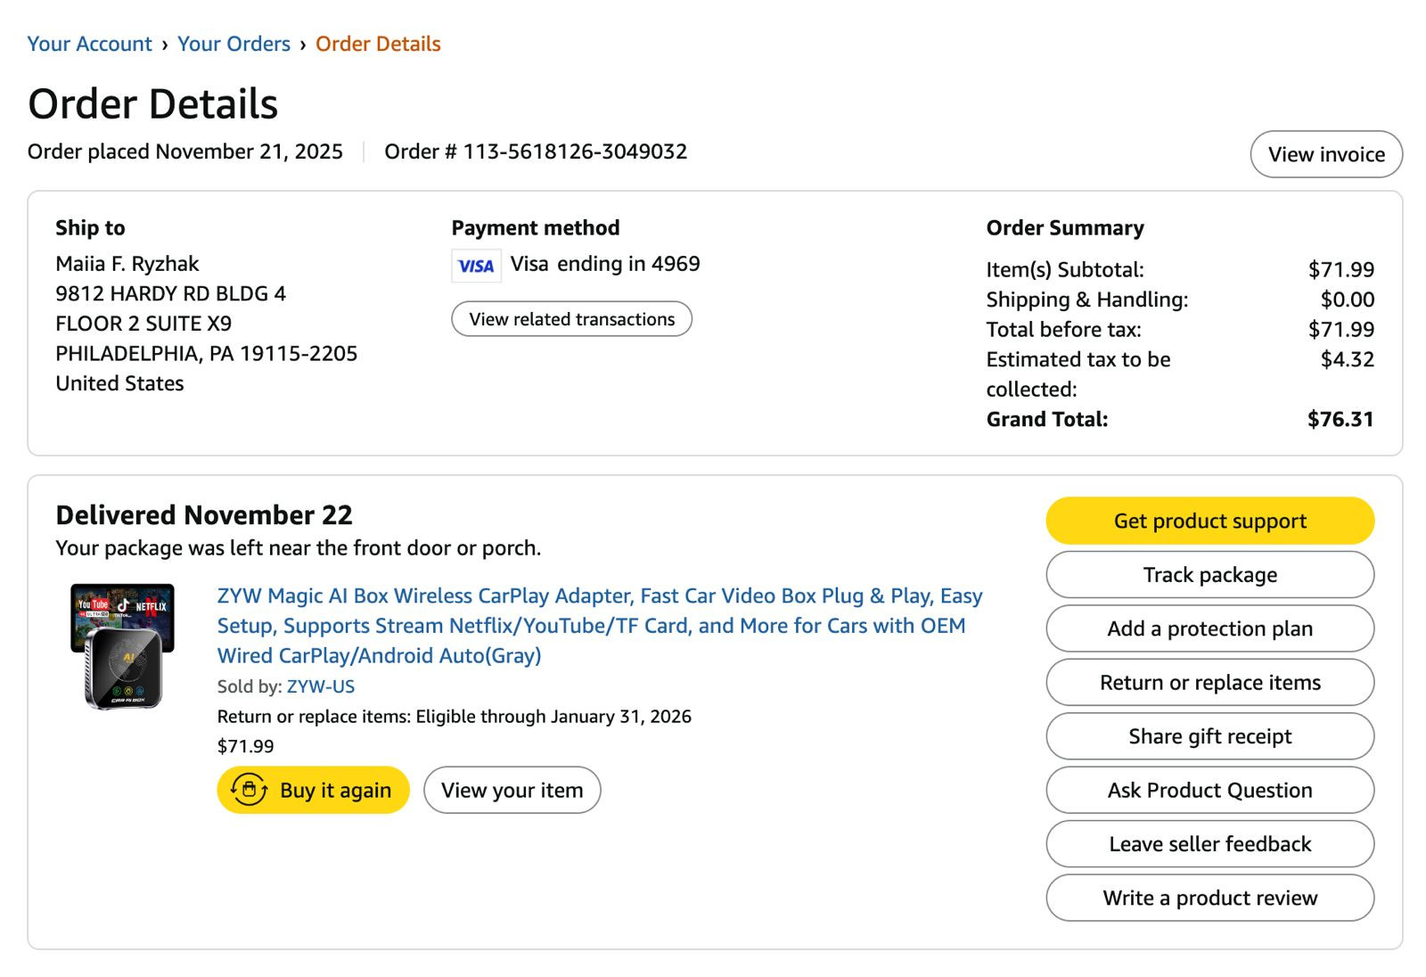Add a protection plan
This screenshot has height=977, width=1426.
[x=1209, y=628]
